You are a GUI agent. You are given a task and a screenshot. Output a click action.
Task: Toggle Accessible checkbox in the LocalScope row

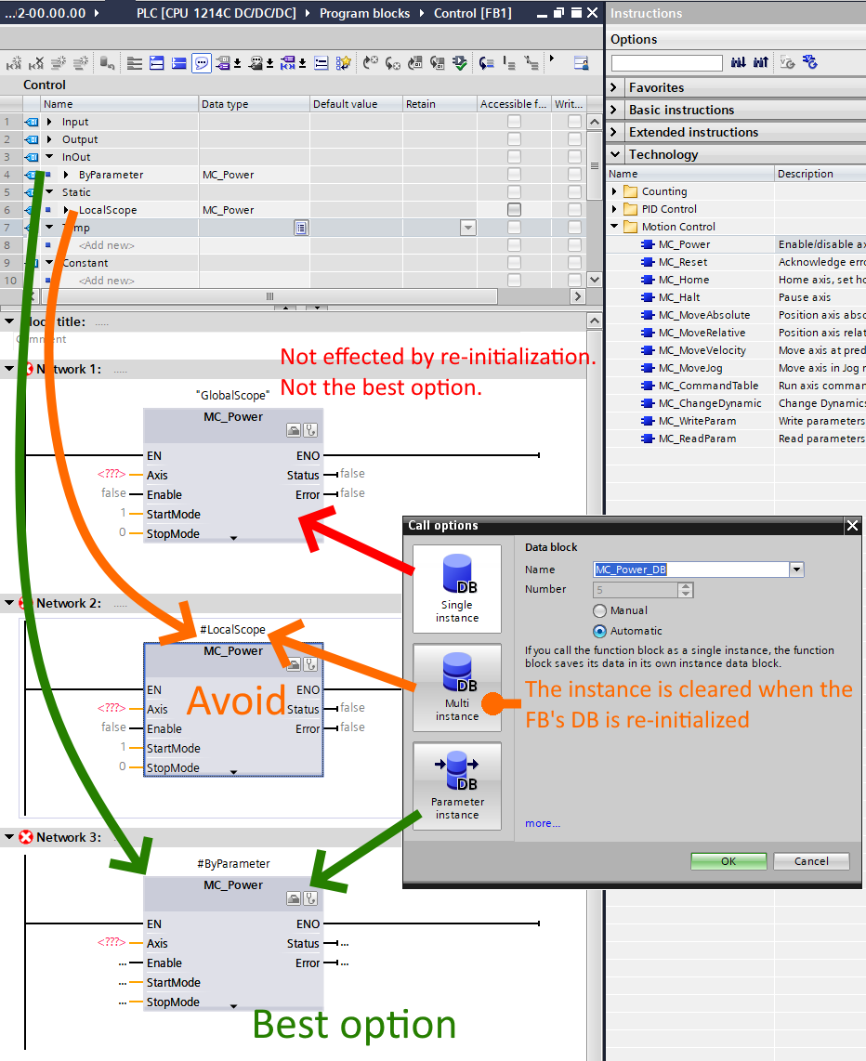tap(514, 209)
